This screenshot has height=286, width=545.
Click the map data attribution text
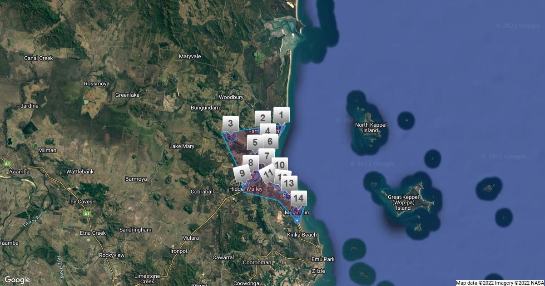[500, 282]
